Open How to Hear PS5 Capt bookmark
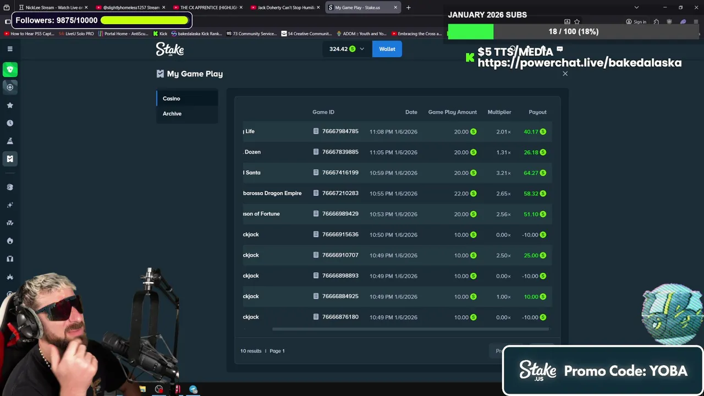Viewport: 704px width, 396px height. (29, 34)
